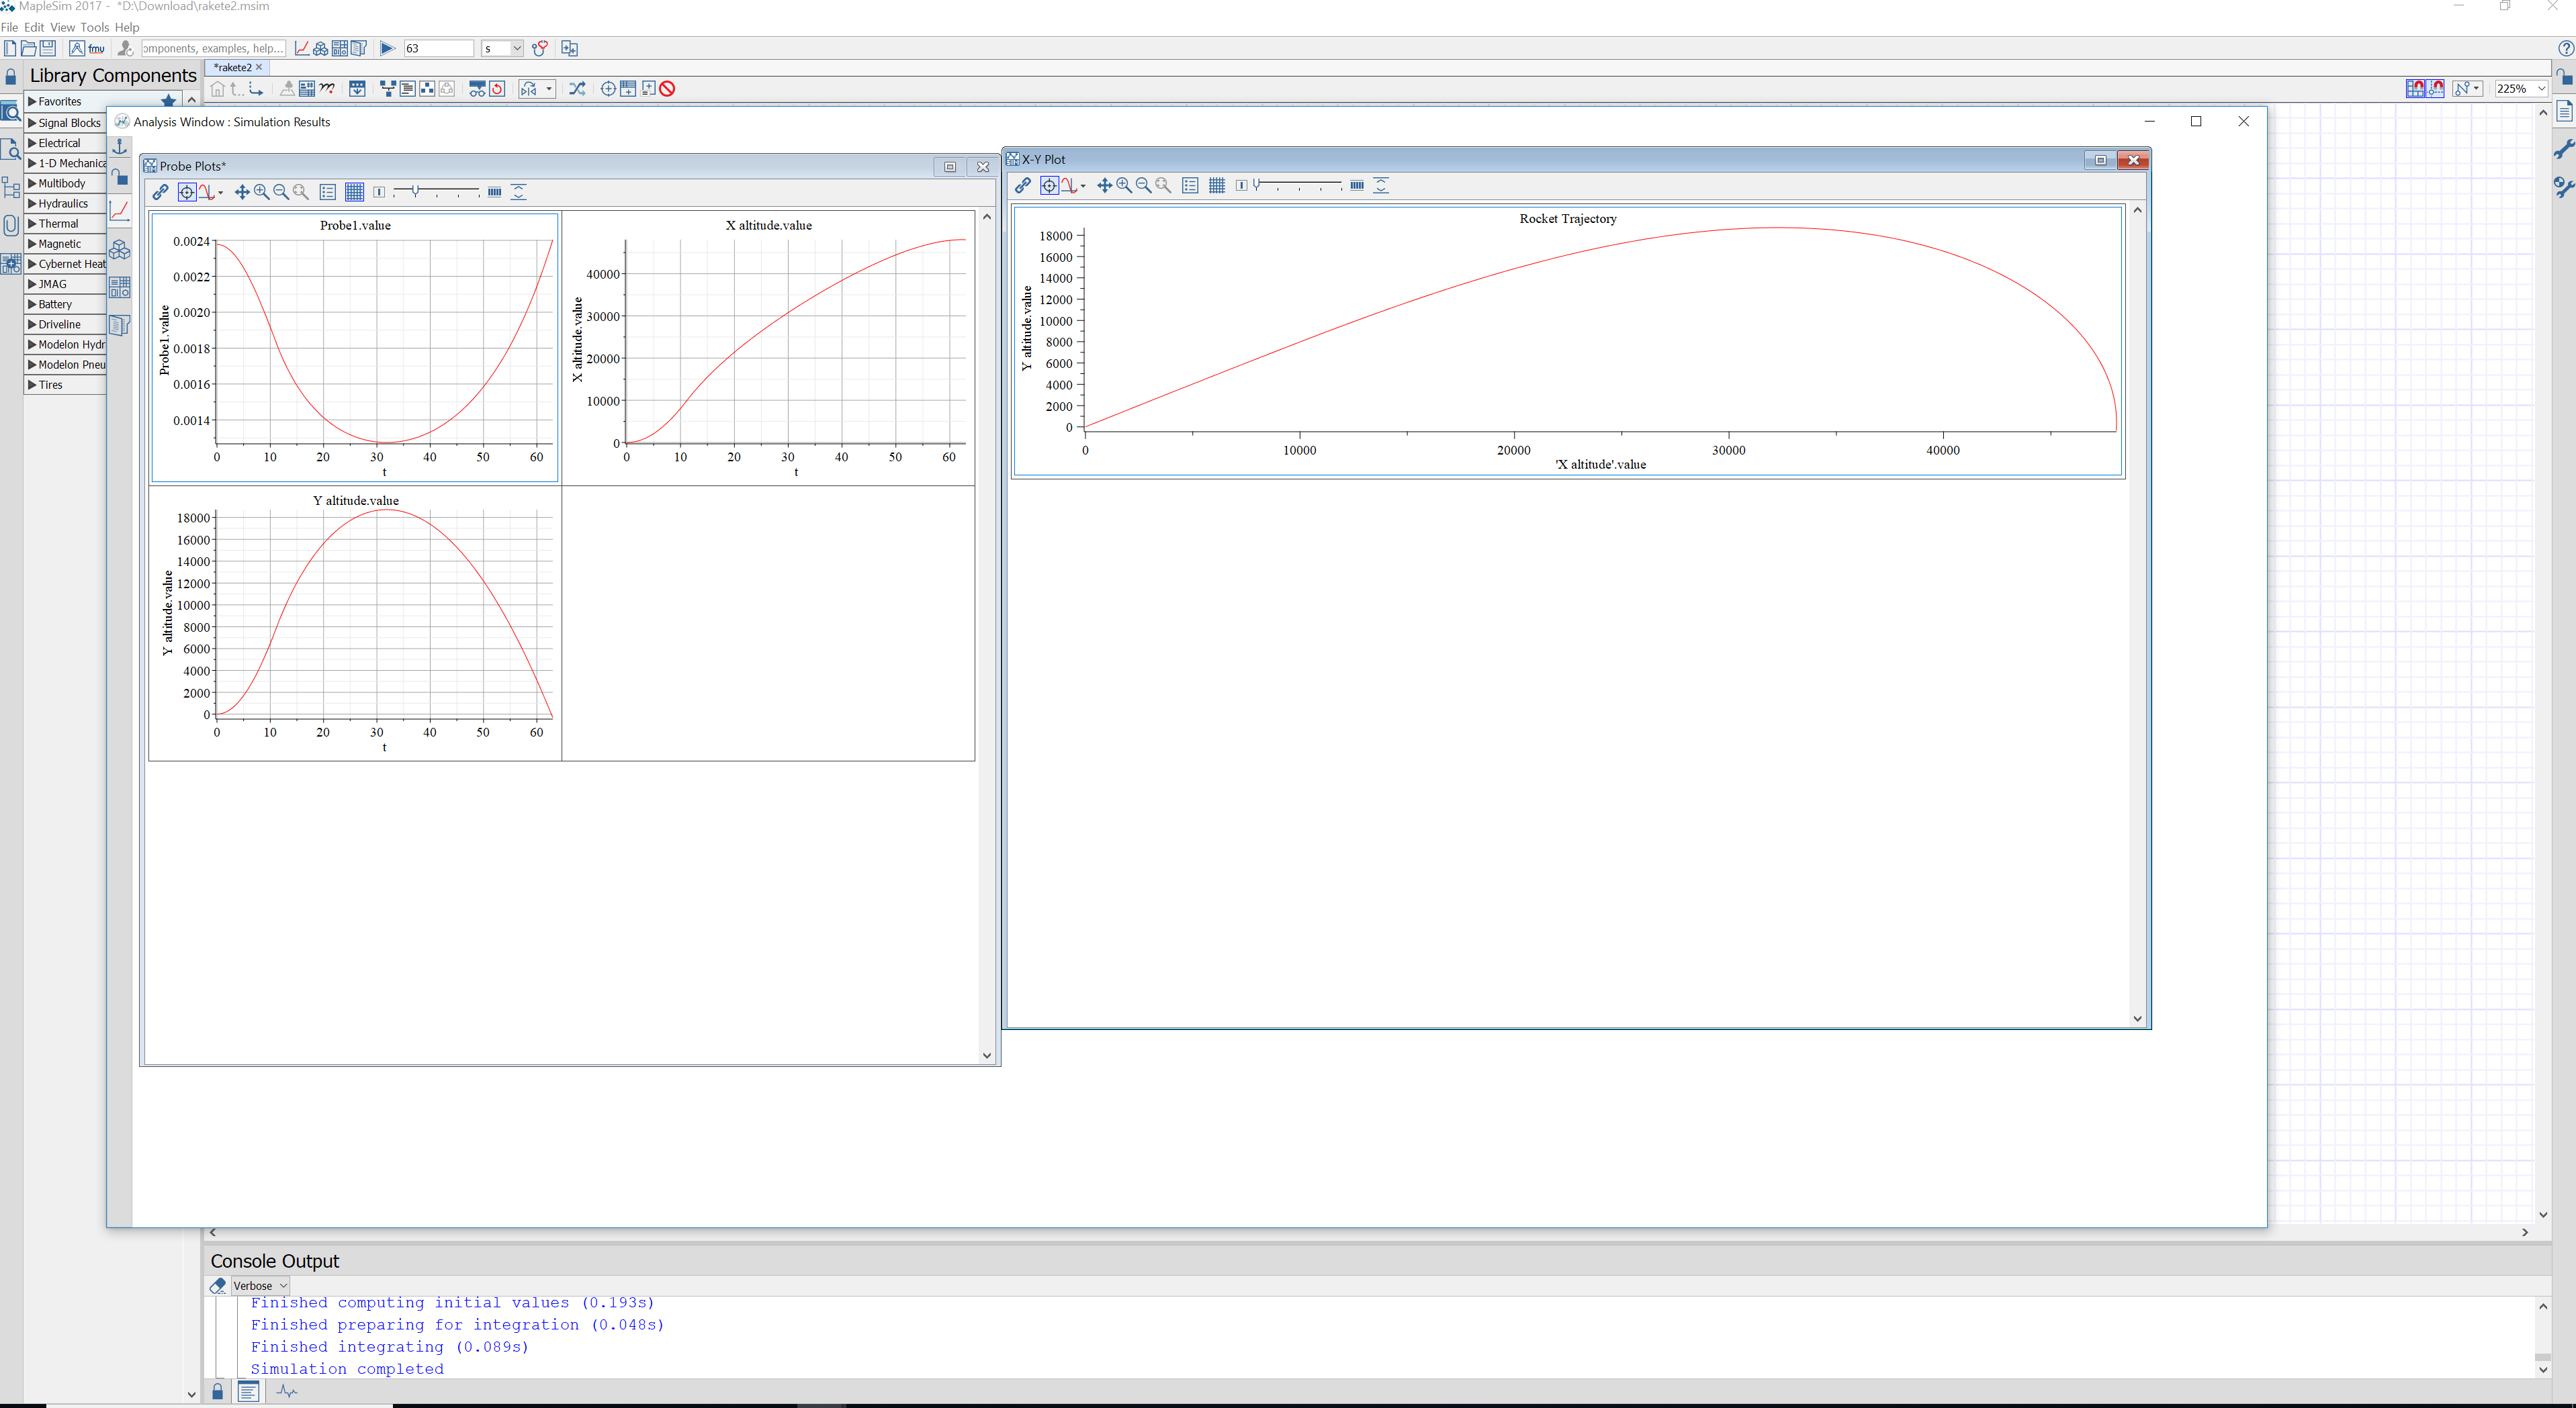The image size is (2576, 1408).
Task: Toggle point probe crosshair in Probe Plots
Action: point(186,192)
